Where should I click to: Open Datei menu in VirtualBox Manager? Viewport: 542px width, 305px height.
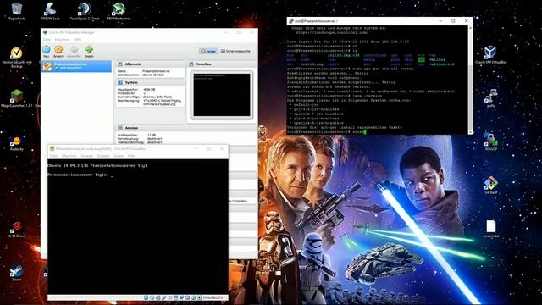coord(47,40)
